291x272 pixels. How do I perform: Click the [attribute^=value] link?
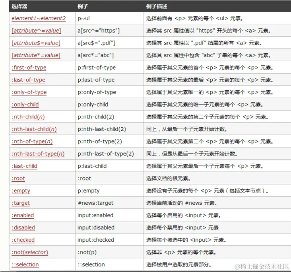(36, 31)
